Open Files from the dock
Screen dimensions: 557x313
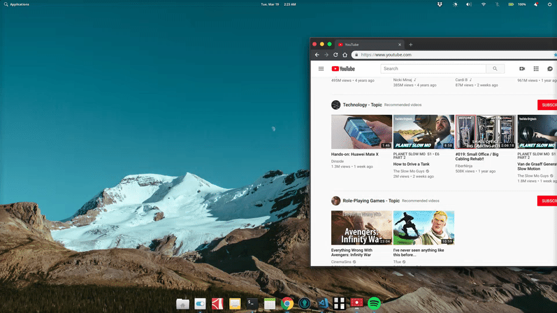pyautogui.click(x=183, y=304)
